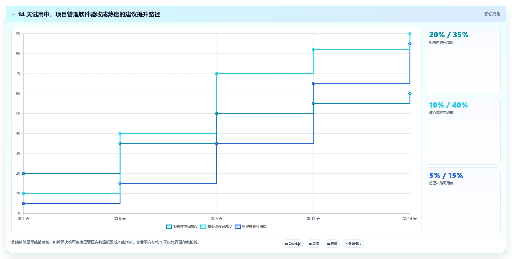
Task: Click the x-axis label 第 12 天
Action: pos(313,219)
